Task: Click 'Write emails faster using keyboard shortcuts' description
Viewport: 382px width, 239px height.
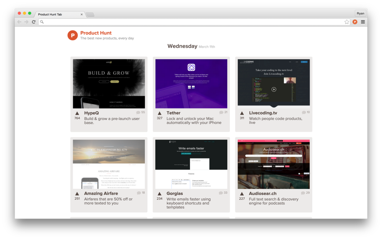Action: [188, 203]
